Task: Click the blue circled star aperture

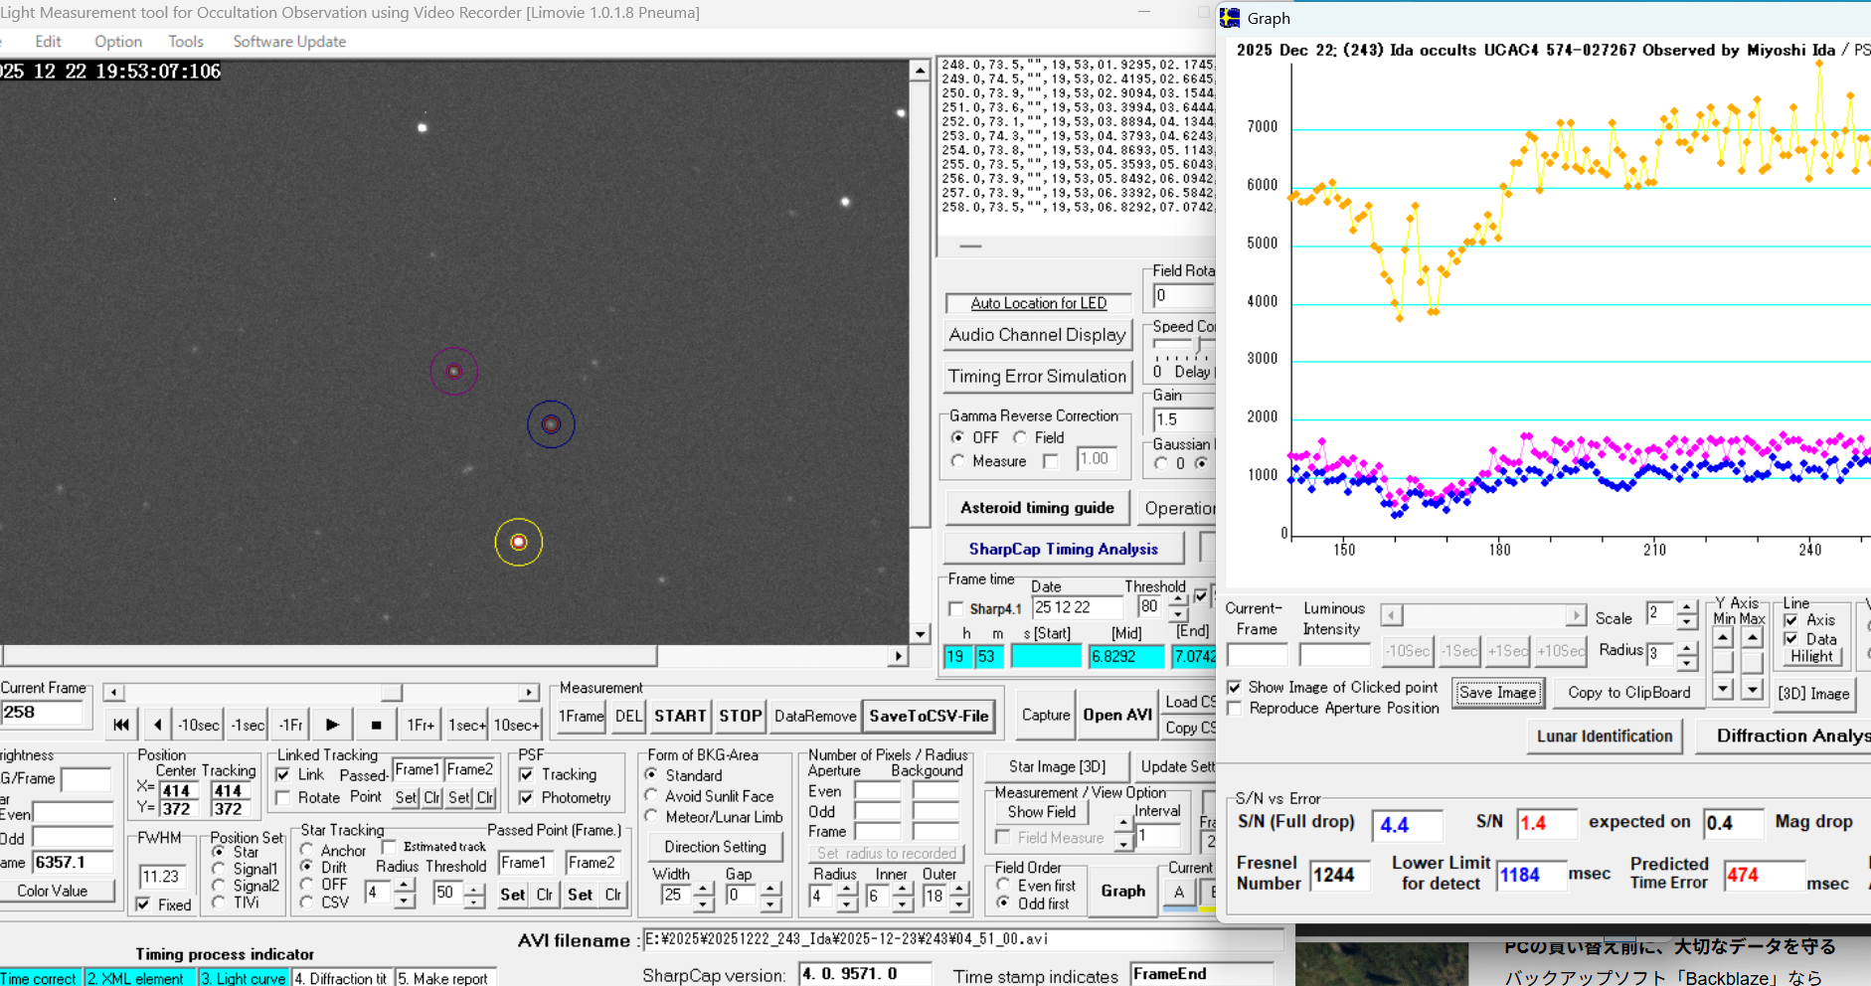Action: [x=551, y=424]
